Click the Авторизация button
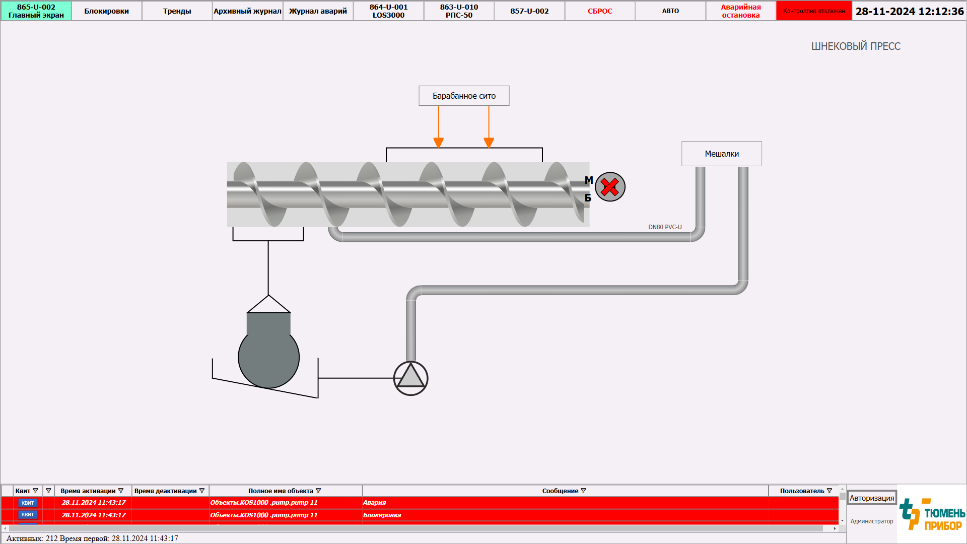The width and height of the screenshot is (967, 544). click(872, 498)
